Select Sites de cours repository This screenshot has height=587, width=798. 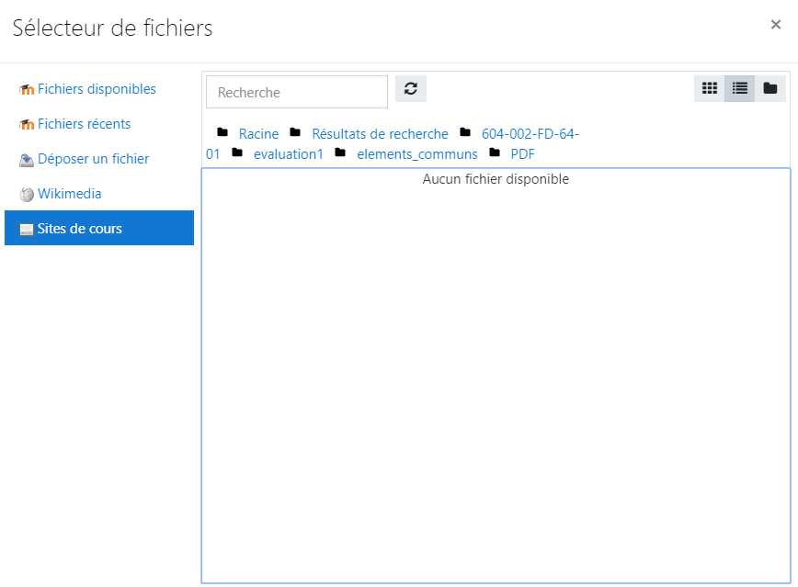click(x=80, y=229)
